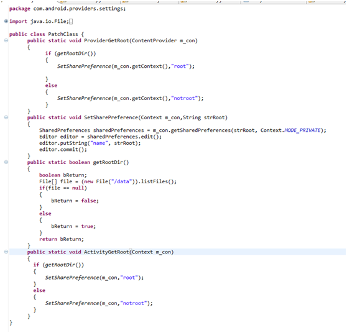This screenshot has height=333, width=347.
Task: Click 'if (getRootDir())' inside ProviderGetRoot method
Action: [71, 53]
